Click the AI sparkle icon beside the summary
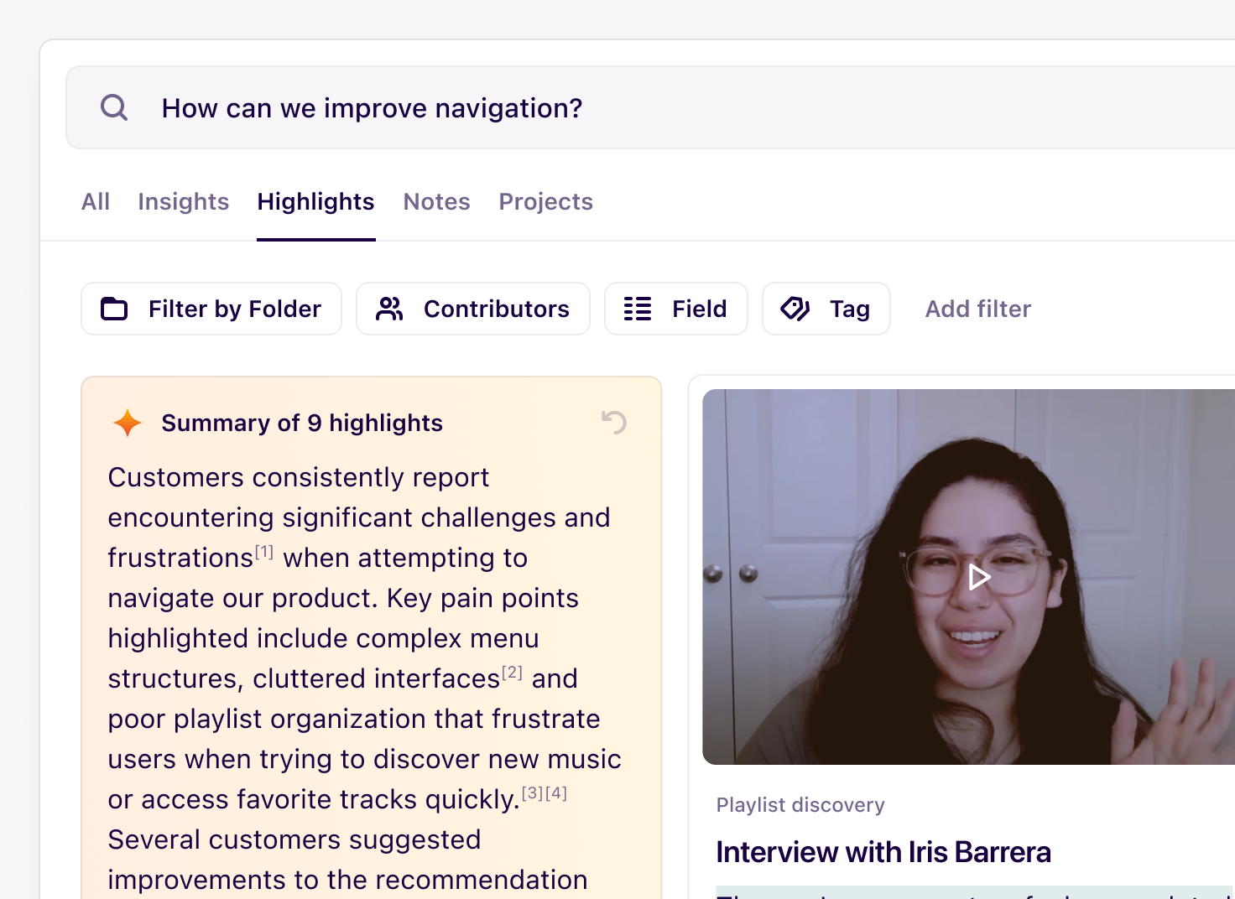 128,423
